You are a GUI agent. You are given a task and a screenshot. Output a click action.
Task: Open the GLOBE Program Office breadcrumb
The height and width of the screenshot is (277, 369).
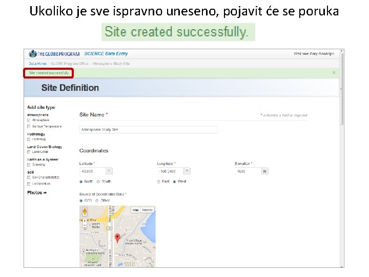pyautogui.click(x=70, y=64)
